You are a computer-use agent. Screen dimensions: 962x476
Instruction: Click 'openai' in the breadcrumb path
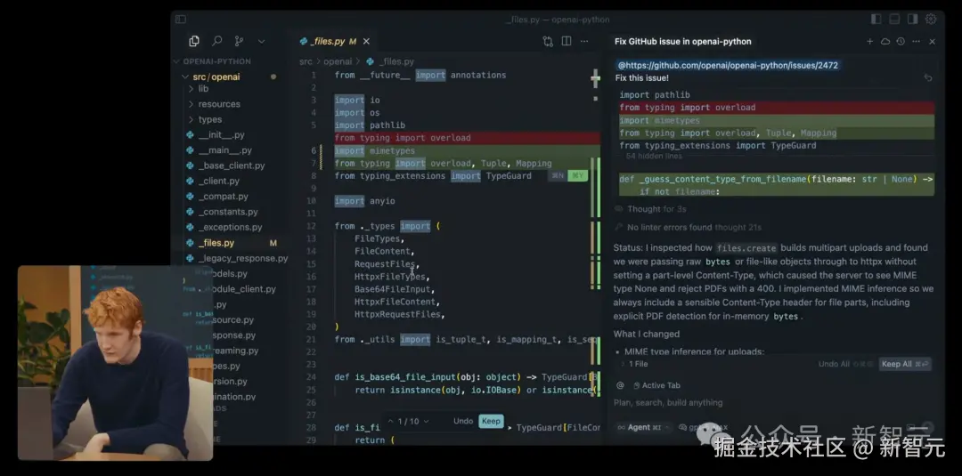coord(338,61)
